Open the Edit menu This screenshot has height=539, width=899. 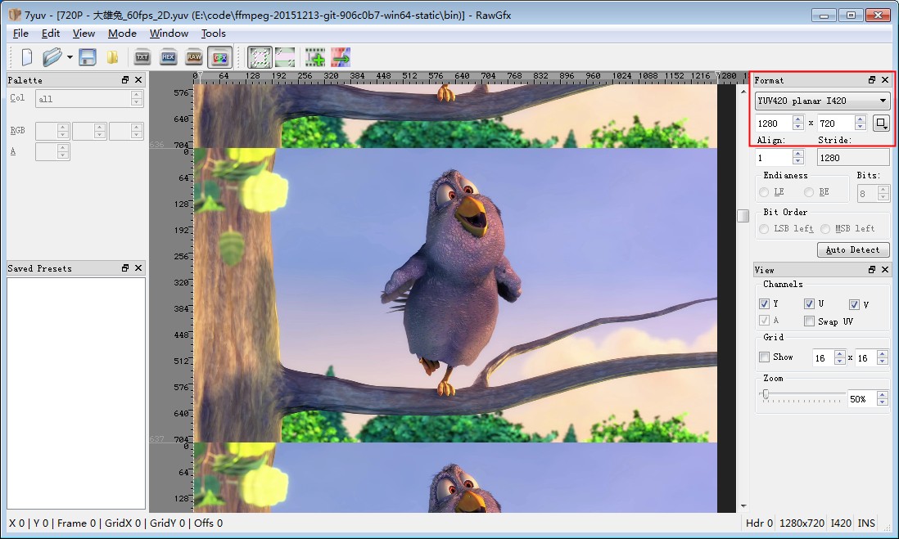click(x=51, y=34)
